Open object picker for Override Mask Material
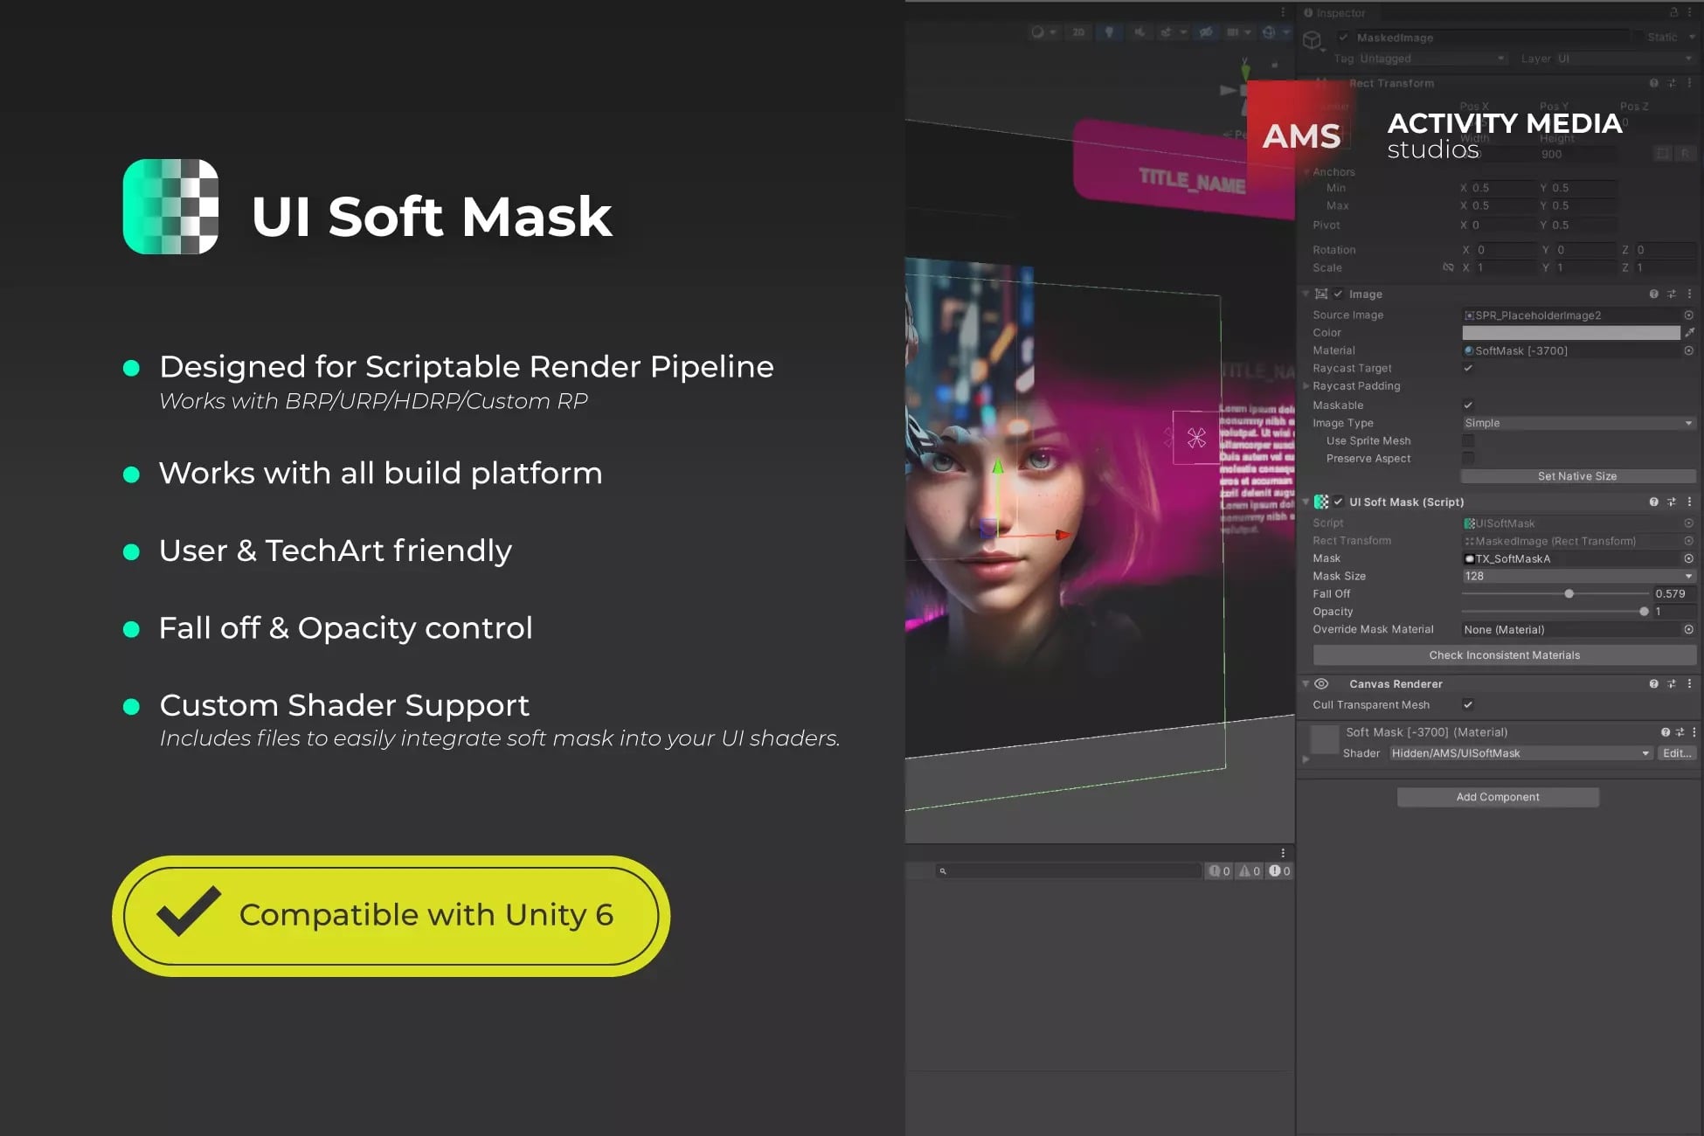This screenshot has height=1136, width=1704. point(1688,630)
